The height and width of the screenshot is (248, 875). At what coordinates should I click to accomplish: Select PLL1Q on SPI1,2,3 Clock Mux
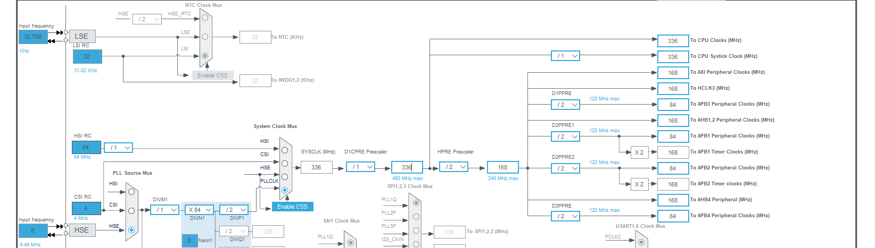[x=416, y=203]
